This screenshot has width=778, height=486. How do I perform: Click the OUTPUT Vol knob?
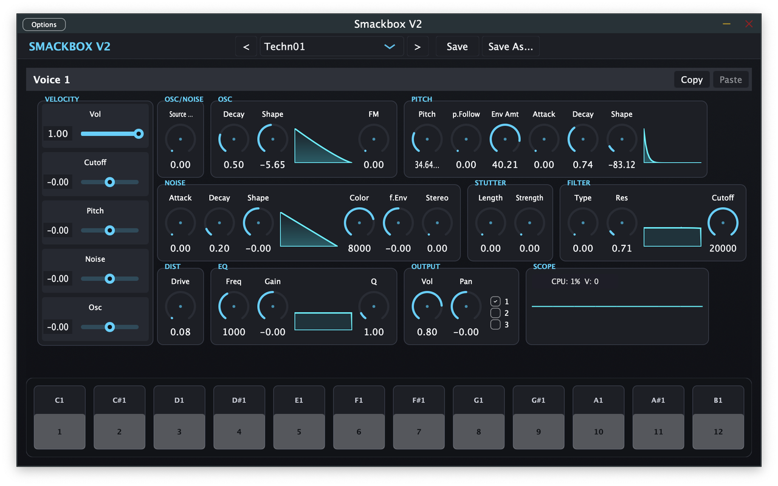(x=427, y=306)
